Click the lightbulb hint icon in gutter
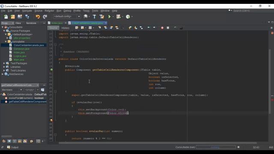Screen dimensions: 274x154 (51, 121)
